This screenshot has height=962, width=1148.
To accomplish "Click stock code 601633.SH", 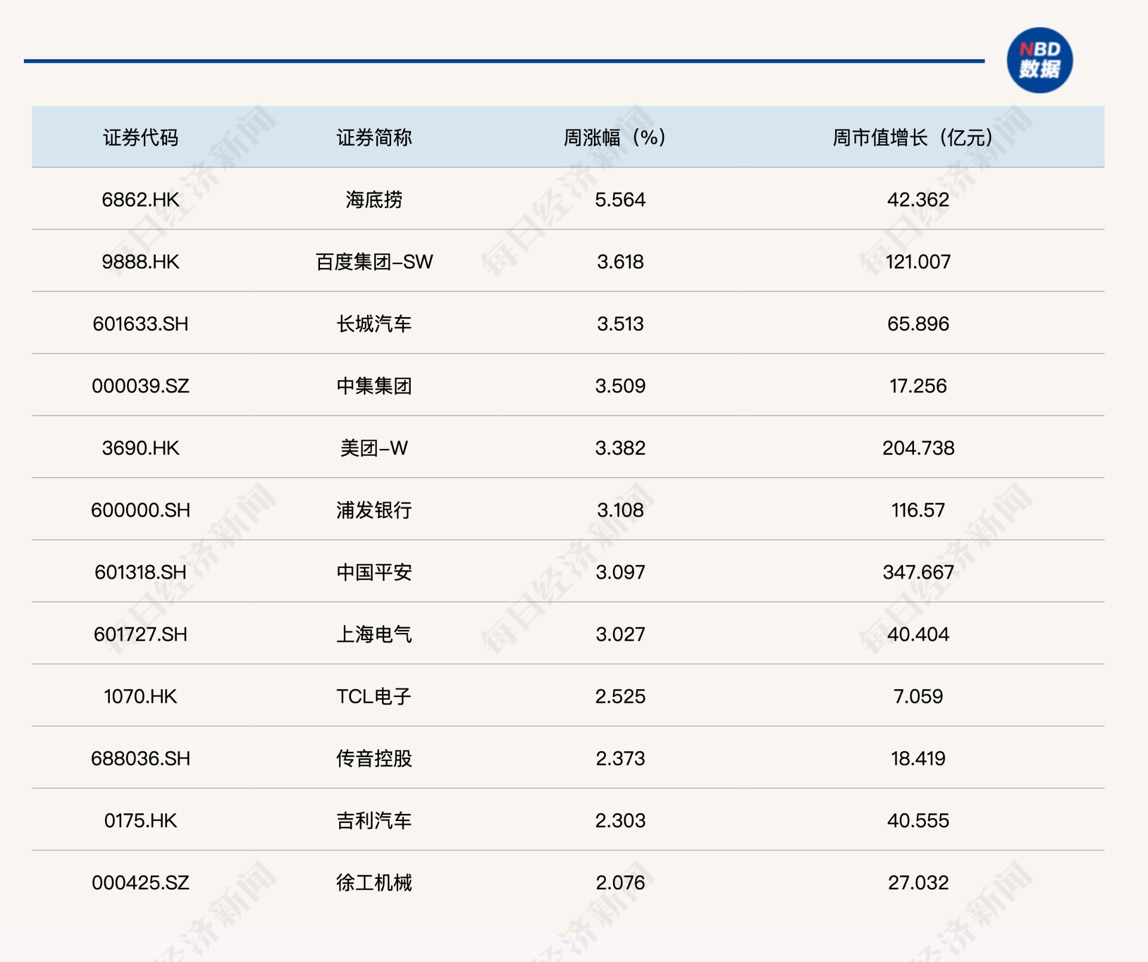I will [x=140, y=324].
